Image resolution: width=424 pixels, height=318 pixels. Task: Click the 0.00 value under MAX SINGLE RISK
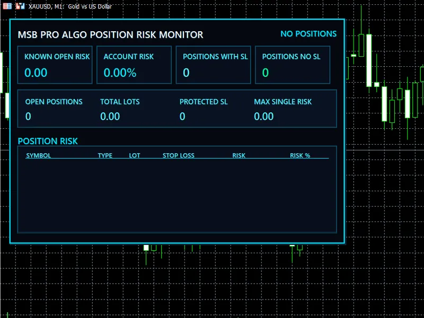point(263,117)
